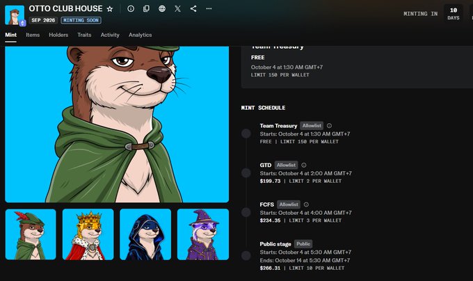Click Allowlist tag beside GTD

click(x=286, y=166)
